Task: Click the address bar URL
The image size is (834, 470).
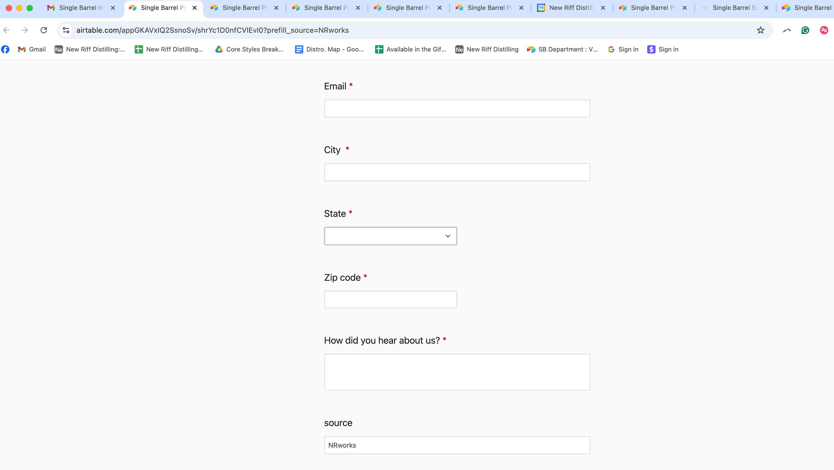Action: coord(212,30)
